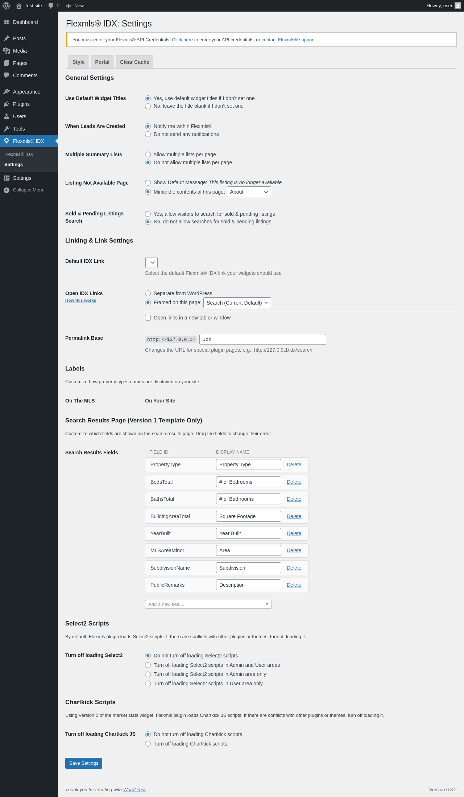Screen dimensions: 464x797
Task: Click the Pages icon in sidebar
Action: 7,63
